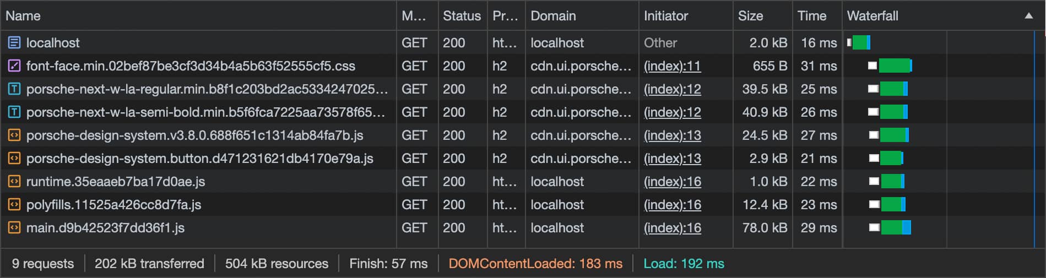
Task: Open initiator (index):12 for porsche-next-w-la-semi-bold
Action: pyautogui.click(x=673, y=112)
